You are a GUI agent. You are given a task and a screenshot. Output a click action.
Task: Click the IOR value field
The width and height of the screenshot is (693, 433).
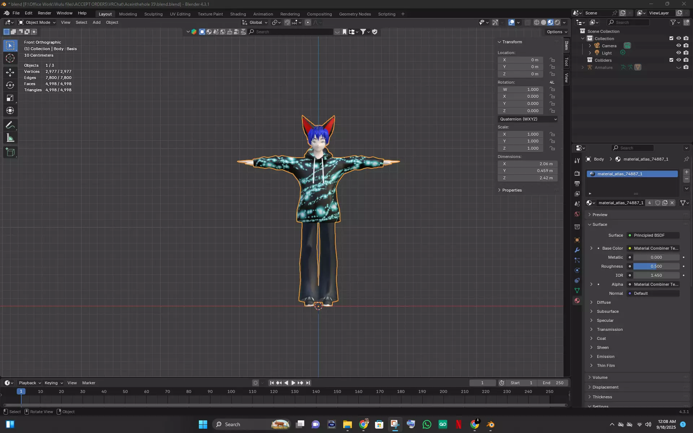click(656, 275)
